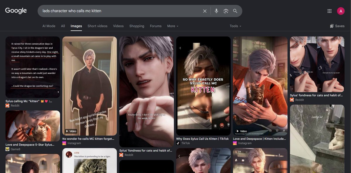Open two-panel Sylus hands thumbnail

(x=317, y=64)
